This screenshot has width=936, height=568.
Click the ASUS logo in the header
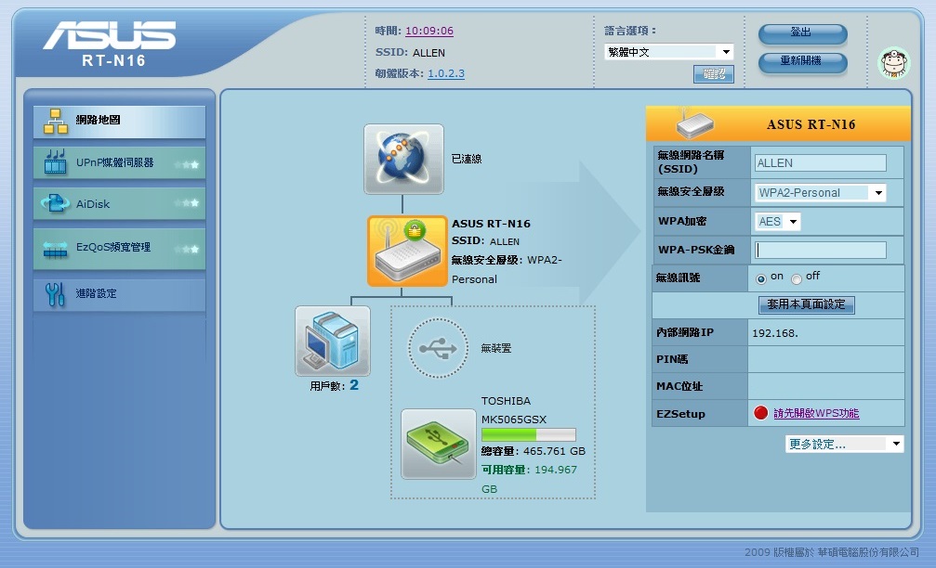click(x=110, y=35)
